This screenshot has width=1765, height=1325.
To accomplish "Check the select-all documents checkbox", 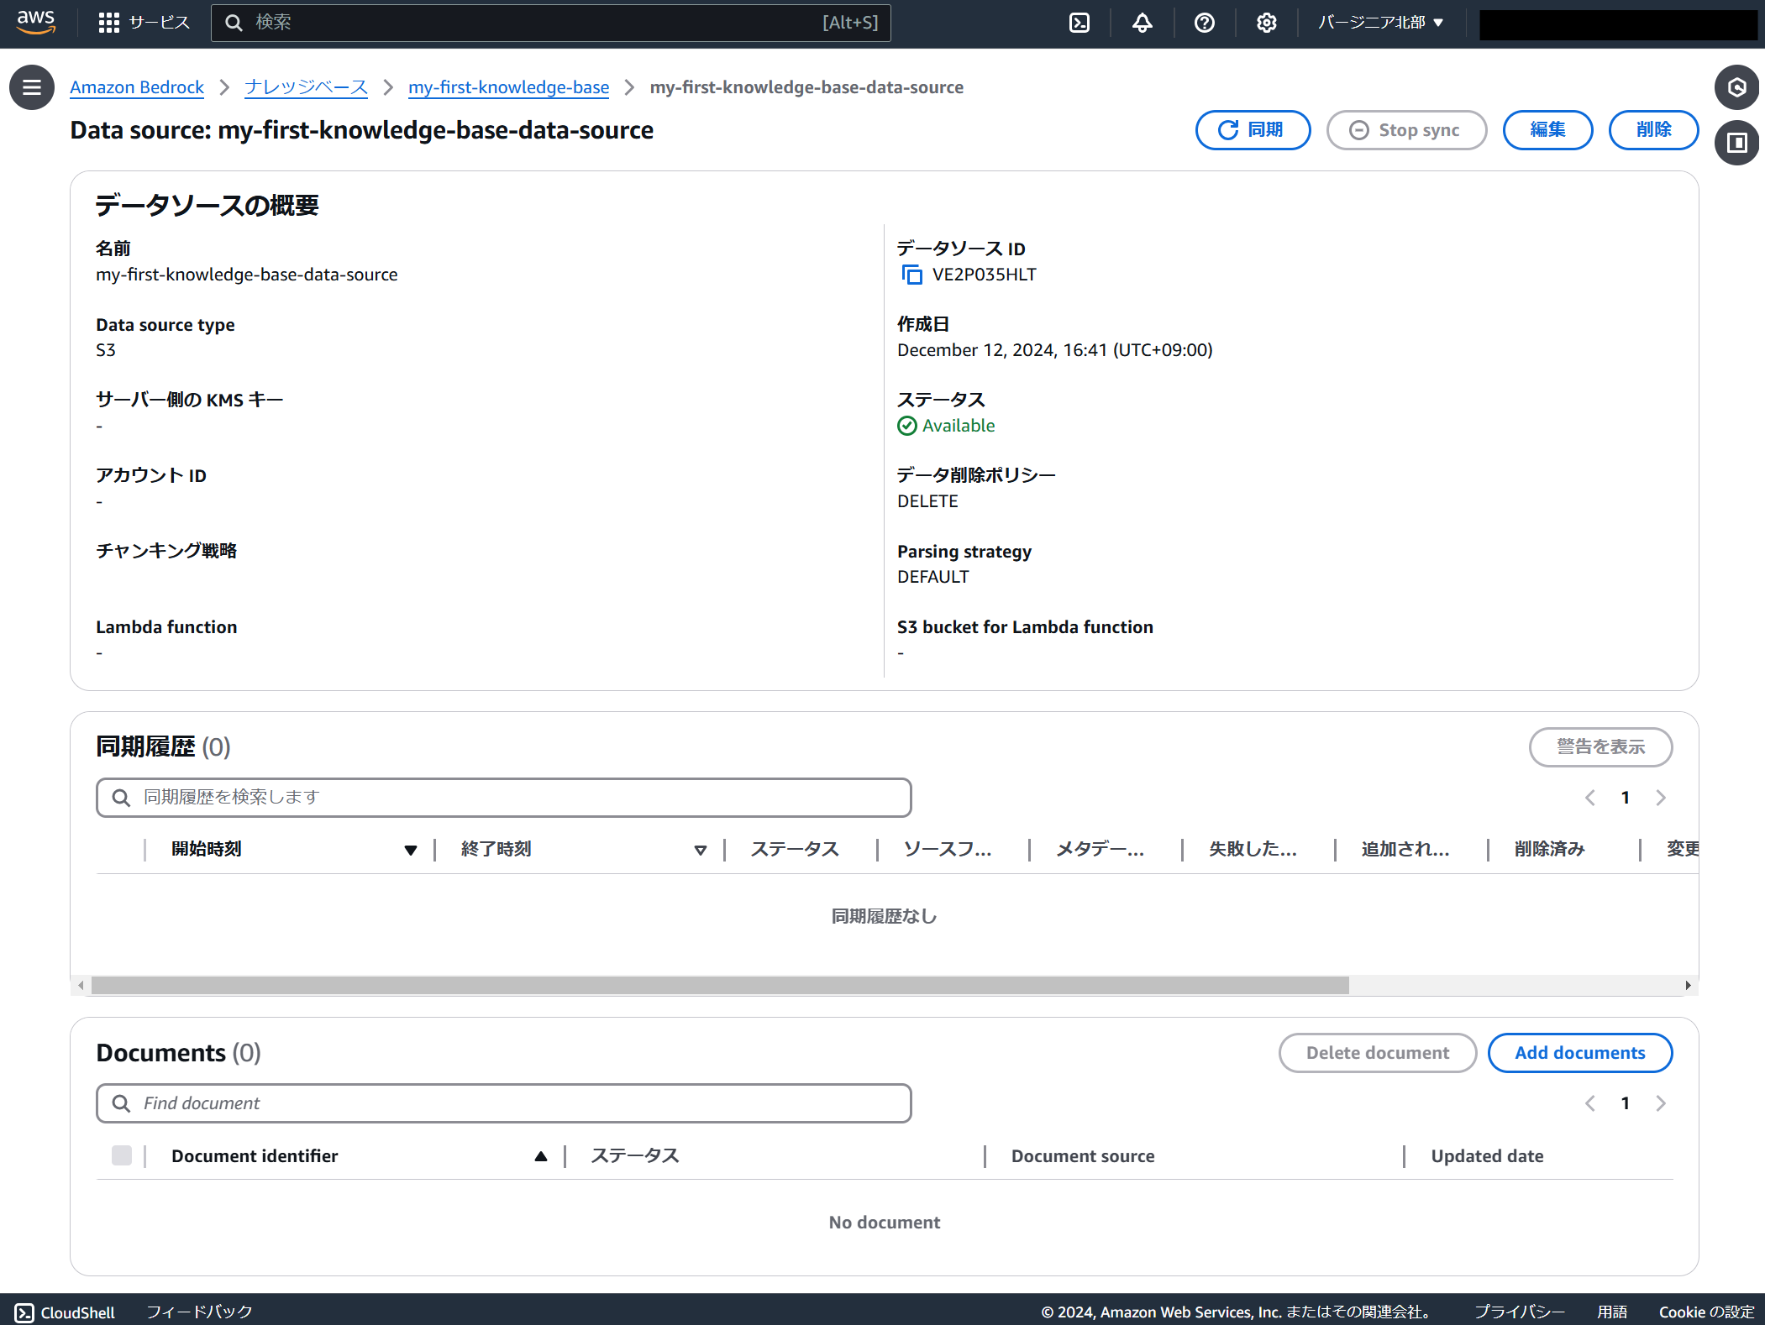I will point(122,1155).
